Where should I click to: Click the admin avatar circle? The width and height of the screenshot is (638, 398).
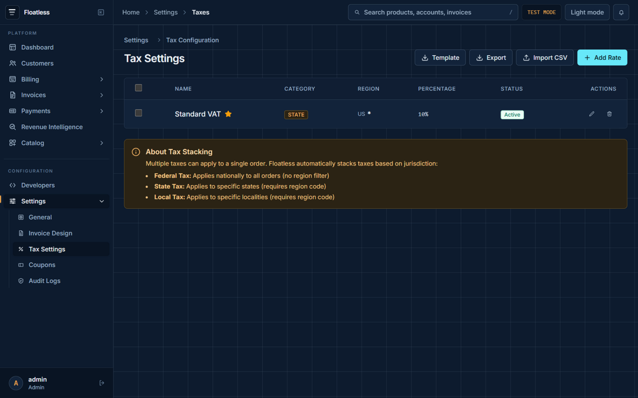tap(16, 383)
